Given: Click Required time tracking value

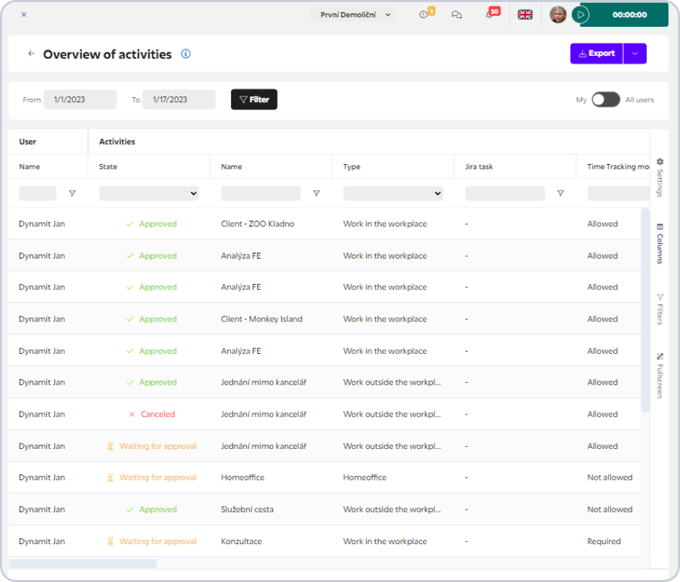Looking at the screenshot, I should (x=604, y=541).
